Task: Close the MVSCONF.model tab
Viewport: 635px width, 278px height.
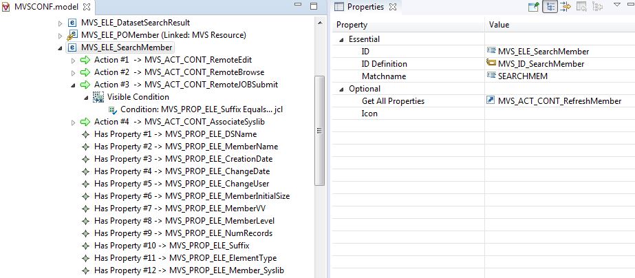Action: click(x=86, y=7)
